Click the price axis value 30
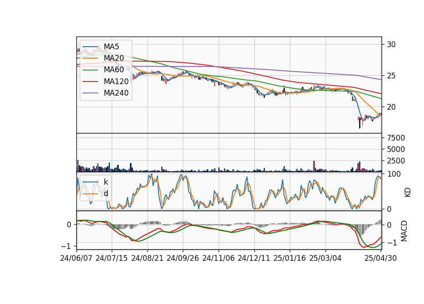This screenshot has height=304, width=424. click(x=391, y=44)
